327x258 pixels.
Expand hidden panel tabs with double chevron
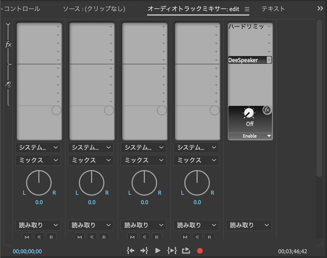pos(320,8)
